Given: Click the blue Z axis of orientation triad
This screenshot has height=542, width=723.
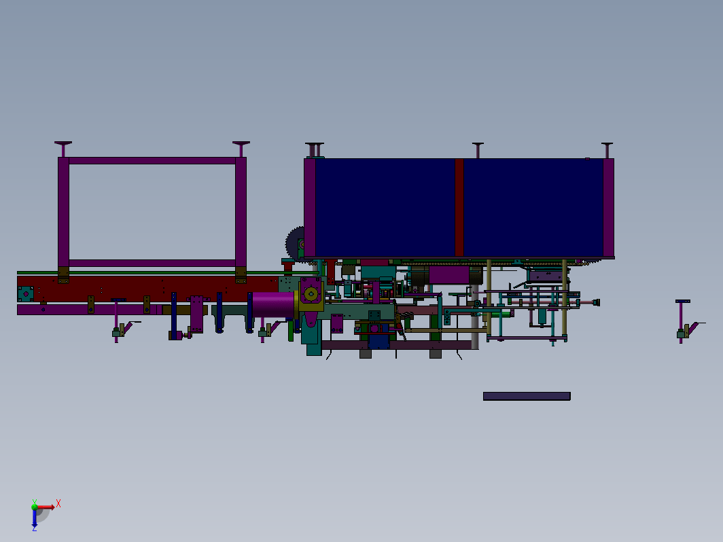Looking at the screenshot, I should 35,518.
